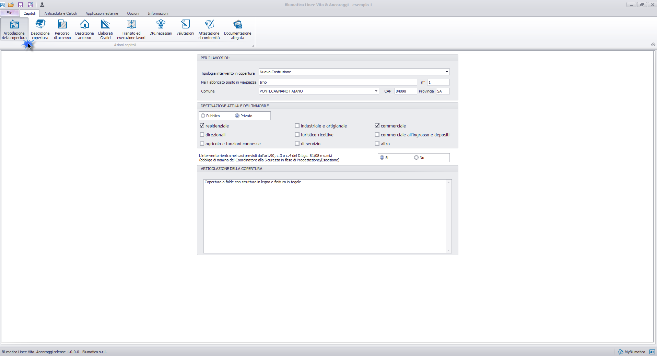Open Valutazioni chapter
This screenshot has height=356, width=657.
click(185, 27)
